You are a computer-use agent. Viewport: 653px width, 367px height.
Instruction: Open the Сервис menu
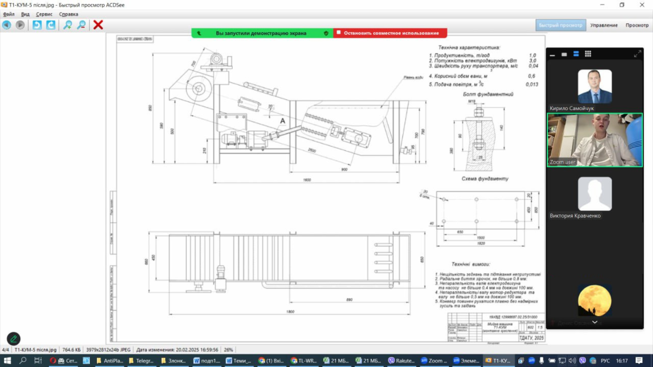pos(44,14)
